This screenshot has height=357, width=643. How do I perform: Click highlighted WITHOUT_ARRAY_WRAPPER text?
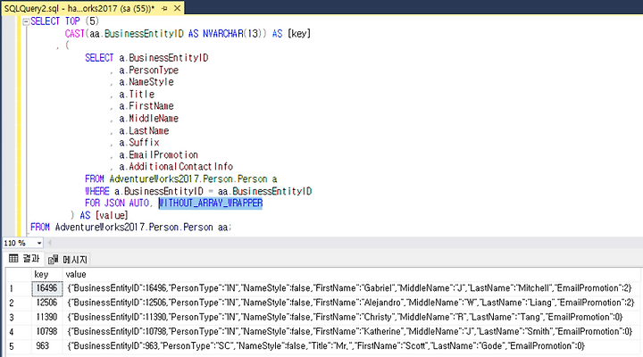click(211, 203)
